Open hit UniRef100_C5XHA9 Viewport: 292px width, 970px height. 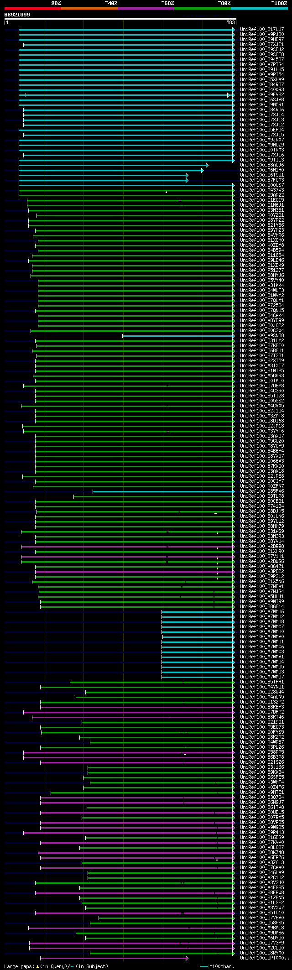coord(262,79)
